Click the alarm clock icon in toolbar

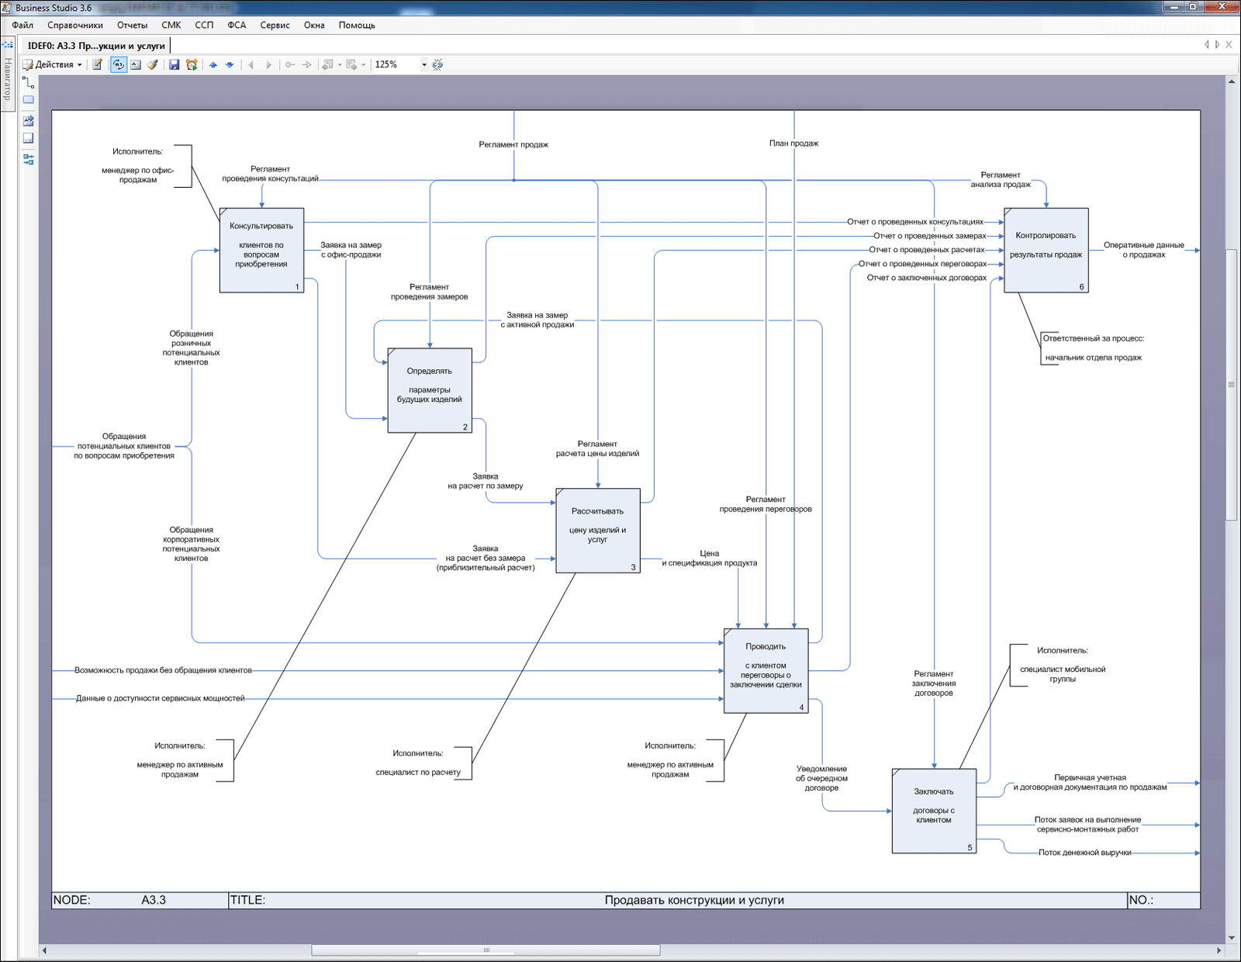pyautogui.click(x=192, y=65)
